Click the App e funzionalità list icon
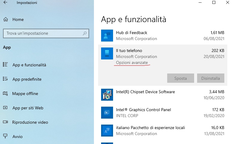The image size is (233, 144). pos(5,65)
